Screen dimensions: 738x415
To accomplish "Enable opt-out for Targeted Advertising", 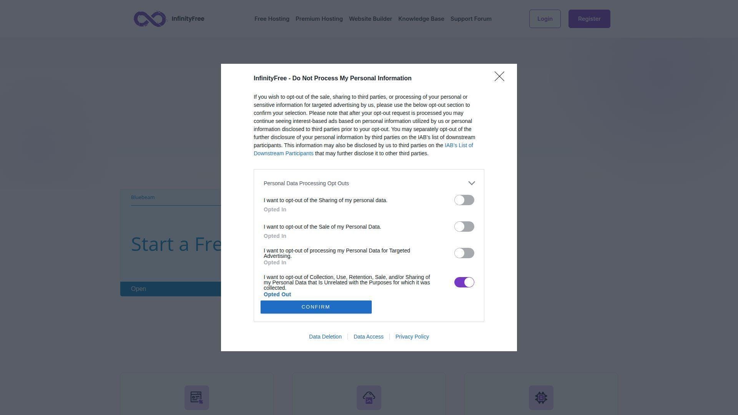I will pos(464,253).
